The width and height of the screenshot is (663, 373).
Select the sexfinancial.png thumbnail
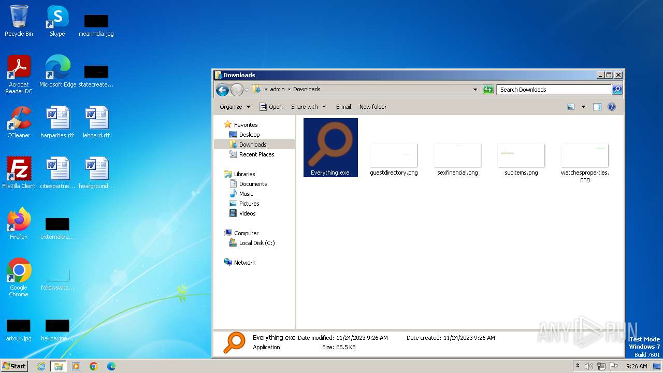click(457, 160)
